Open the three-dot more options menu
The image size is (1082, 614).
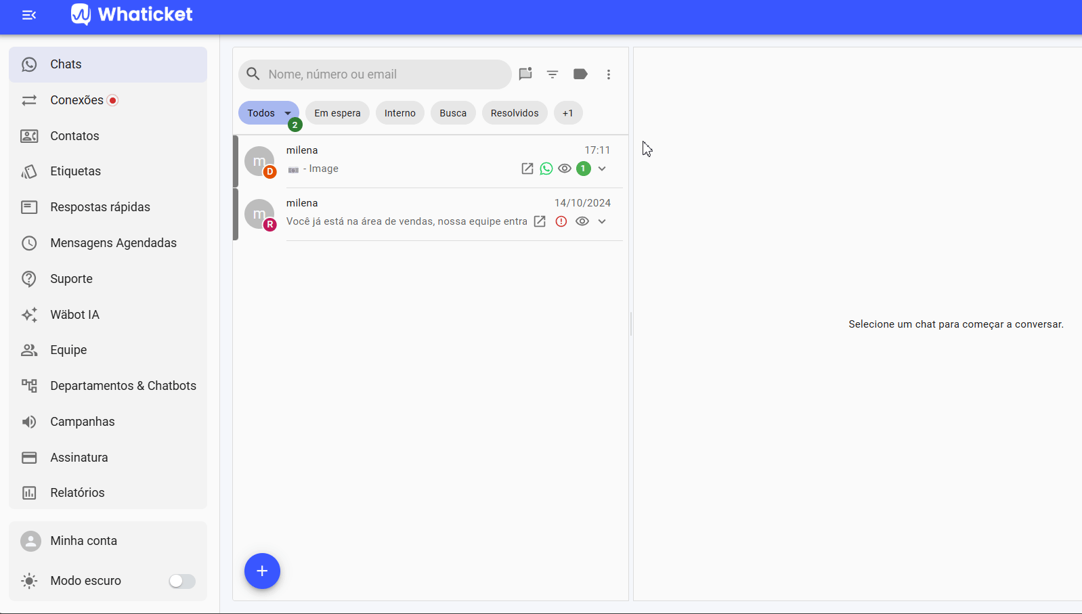(x=609, y=74)
